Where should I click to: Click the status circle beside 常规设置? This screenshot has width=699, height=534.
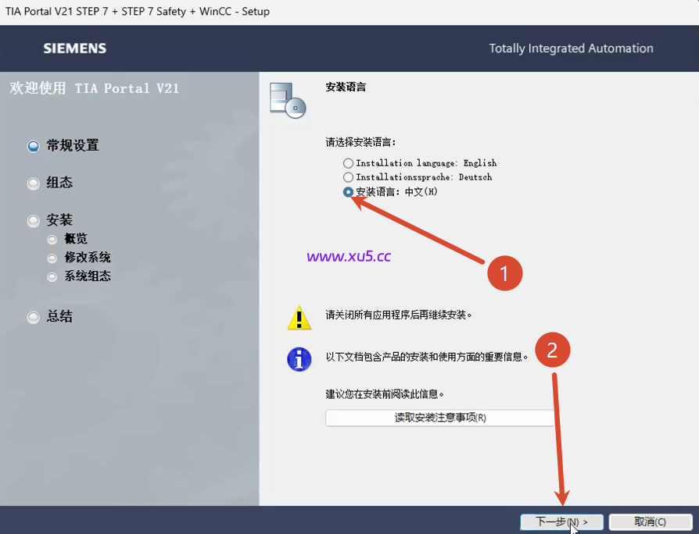pos(33,145)
